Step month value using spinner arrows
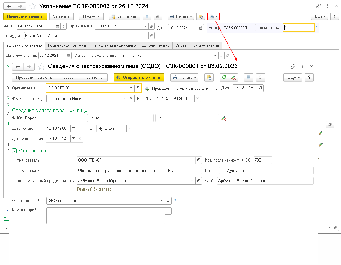Screen dimensions: 341x265 (x=63, y=26)
